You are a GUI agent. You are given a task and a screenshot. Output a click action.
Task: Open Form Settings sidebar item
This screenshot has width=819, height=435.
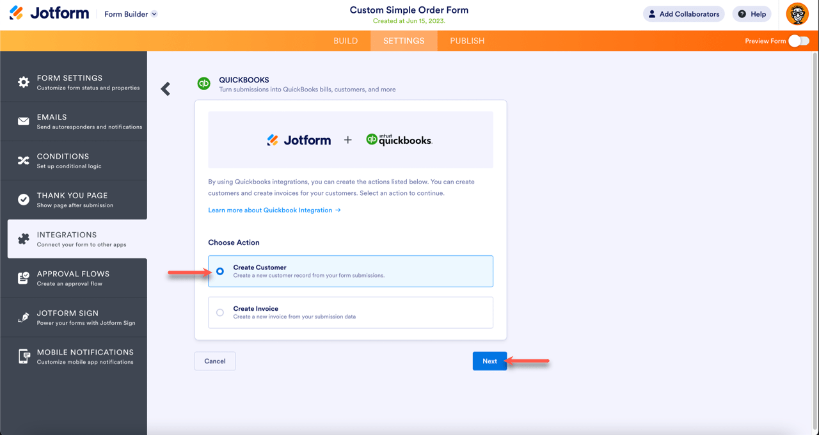tap(74, 82)
